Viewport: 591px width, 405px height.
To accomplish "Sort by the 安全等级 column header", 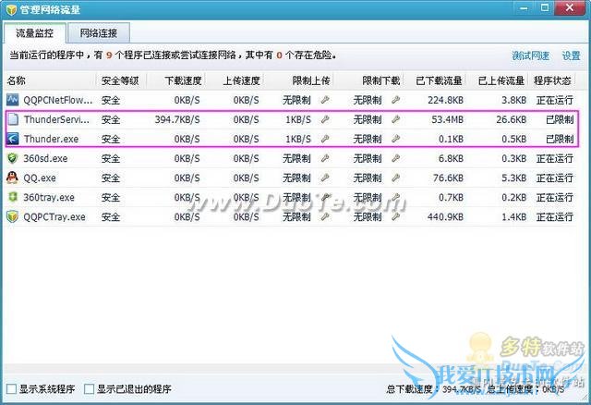I will pyautogui.click(x=121, y=80).
